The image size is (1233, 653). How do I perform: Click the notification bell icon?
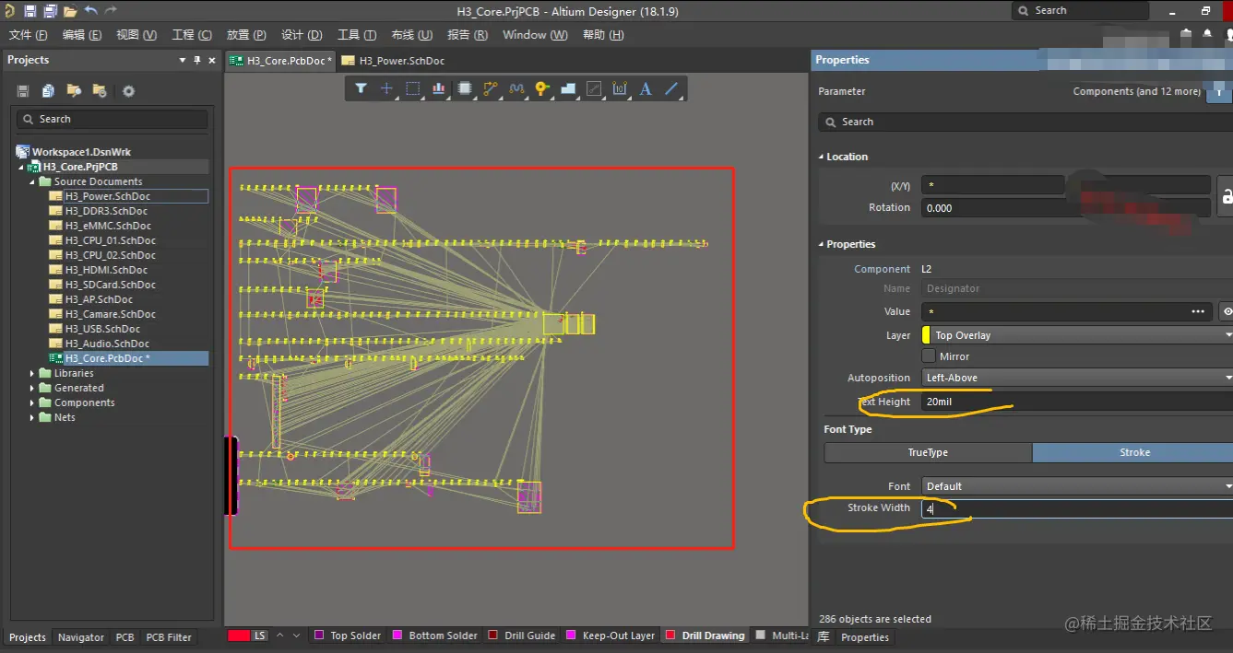tap(1208, 34)
